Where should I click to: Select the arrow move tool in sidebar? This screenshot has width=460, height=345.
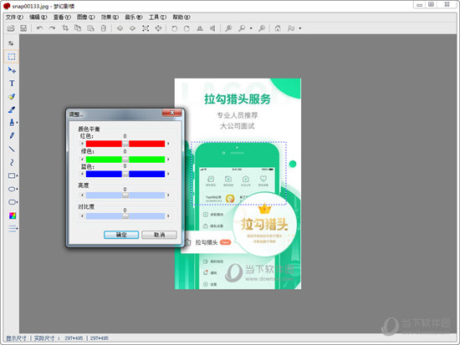(x=12, y=70)
